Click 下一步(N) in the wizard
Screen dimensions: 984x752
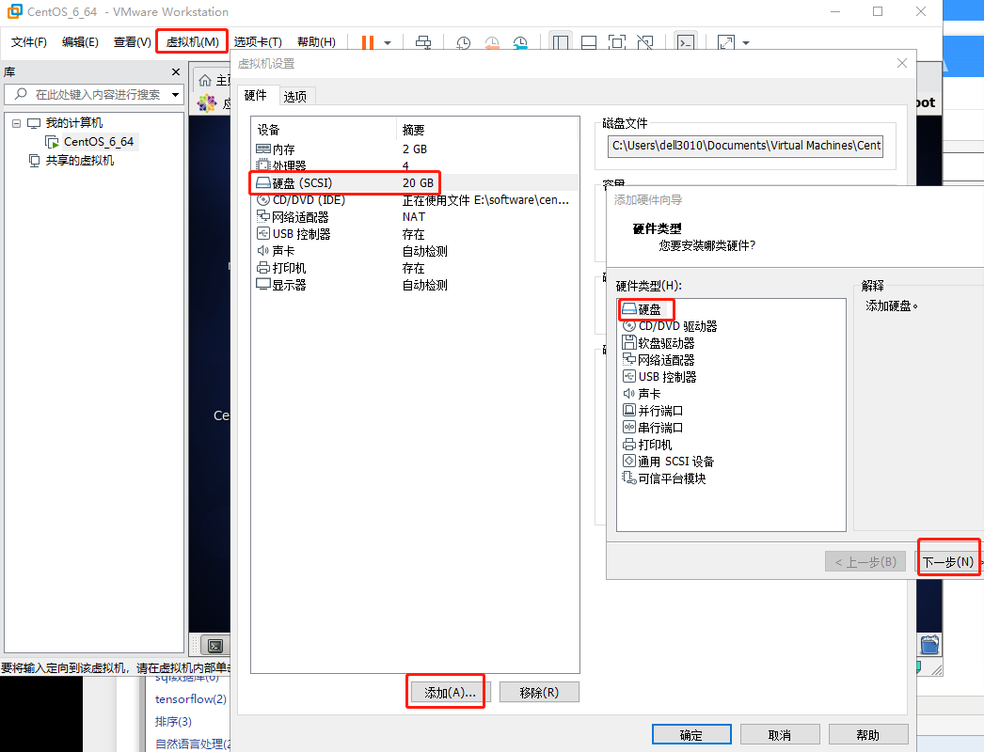(949, 562)
